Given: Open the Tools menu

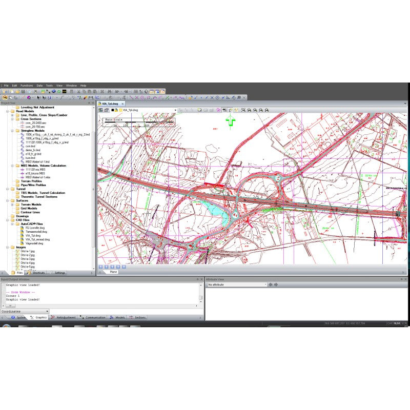Looking at the screenshot, I should pos(49,86).
